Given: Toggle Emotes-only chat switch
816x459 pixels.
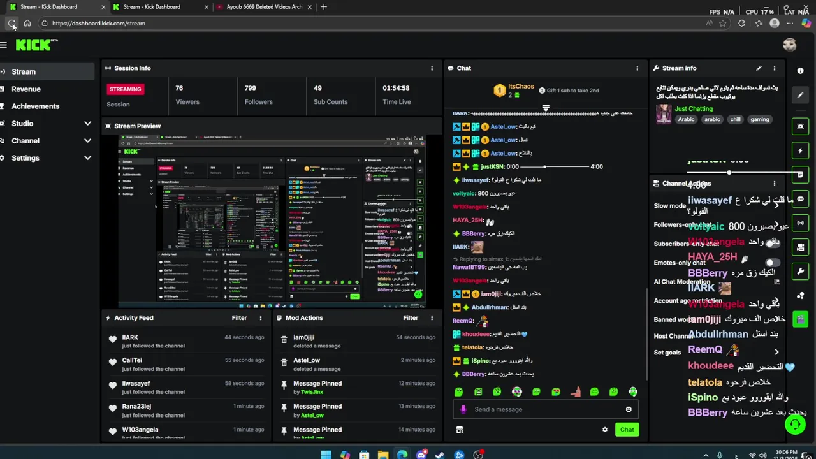Looking at the screenshot, I should [773, 263].
